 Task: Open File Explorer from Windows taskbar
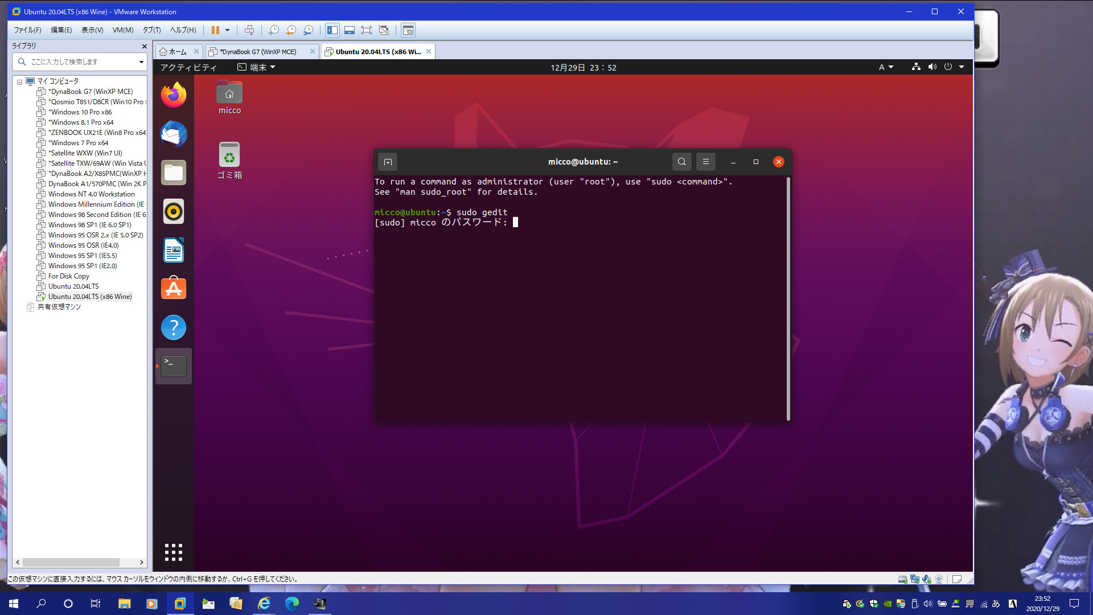[x=124, y=604]
